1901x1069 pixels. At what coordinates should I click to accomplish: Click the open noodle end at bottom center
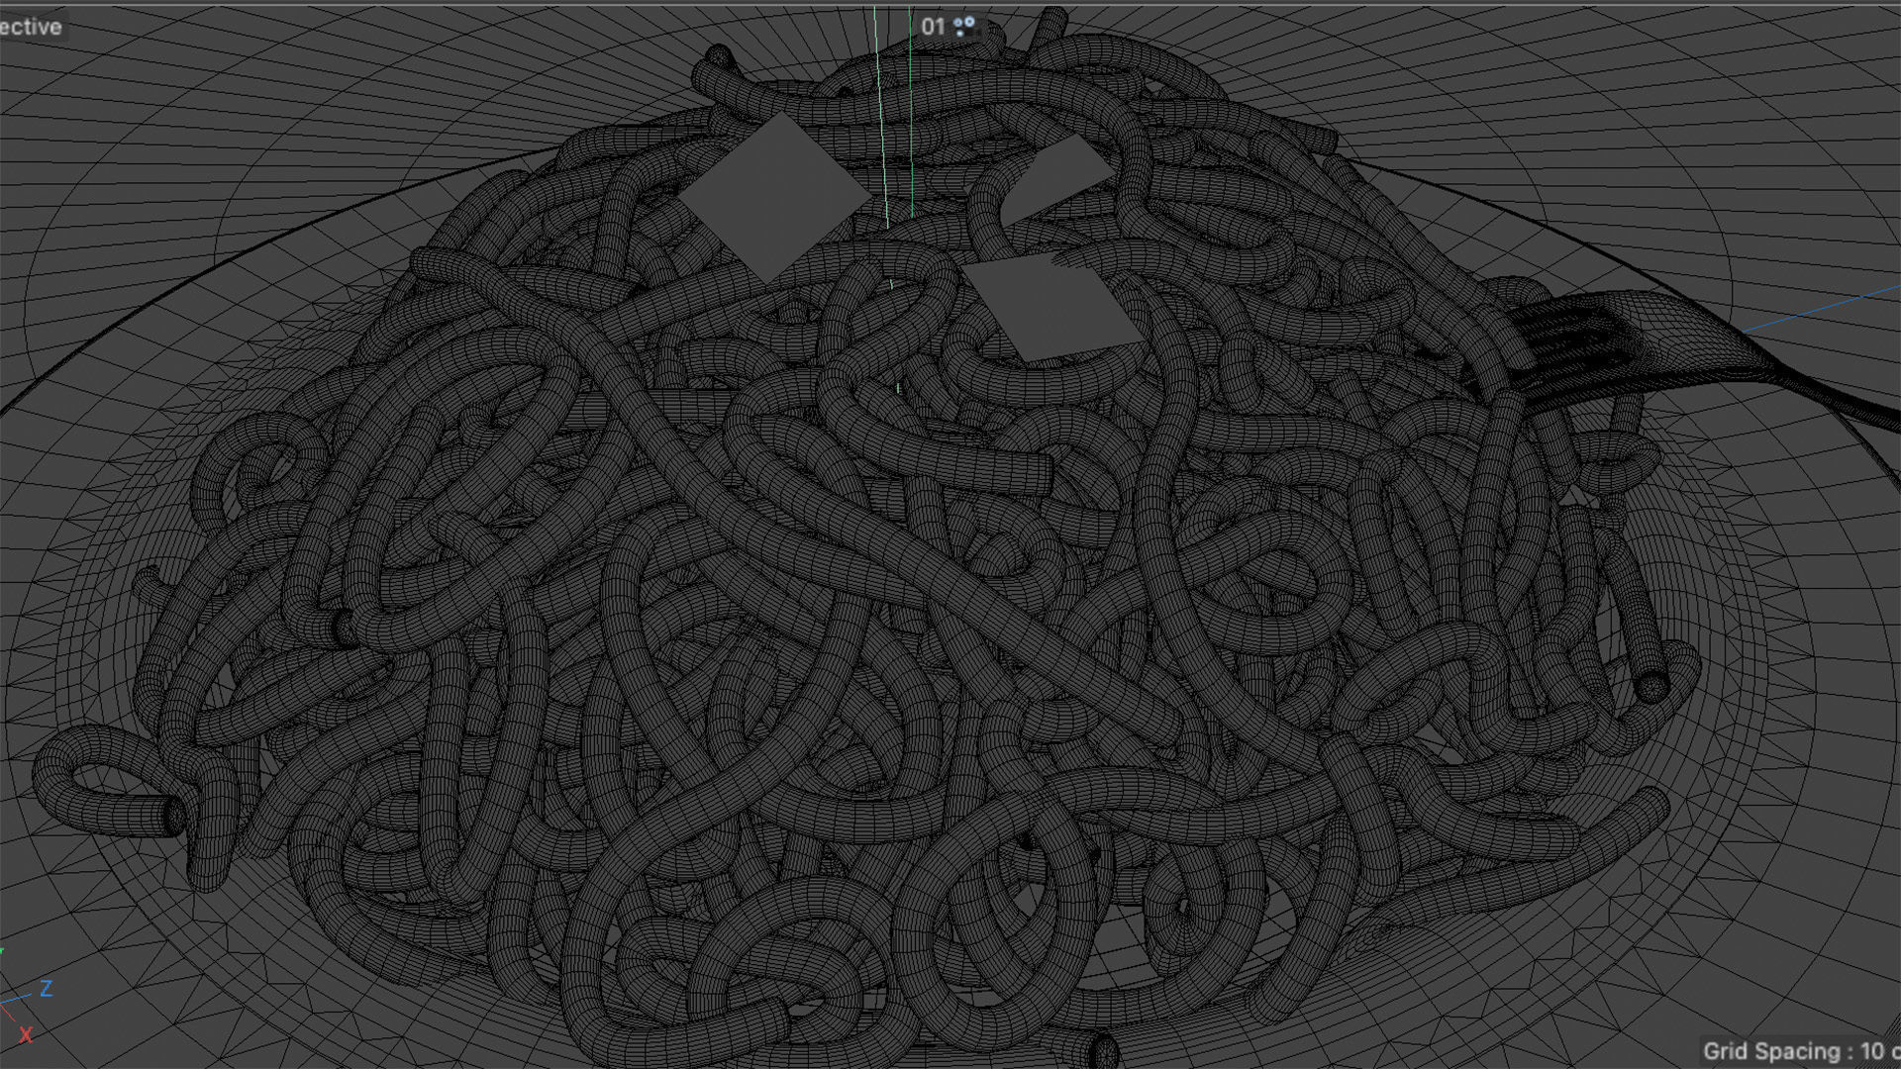click(1103, 1049)
